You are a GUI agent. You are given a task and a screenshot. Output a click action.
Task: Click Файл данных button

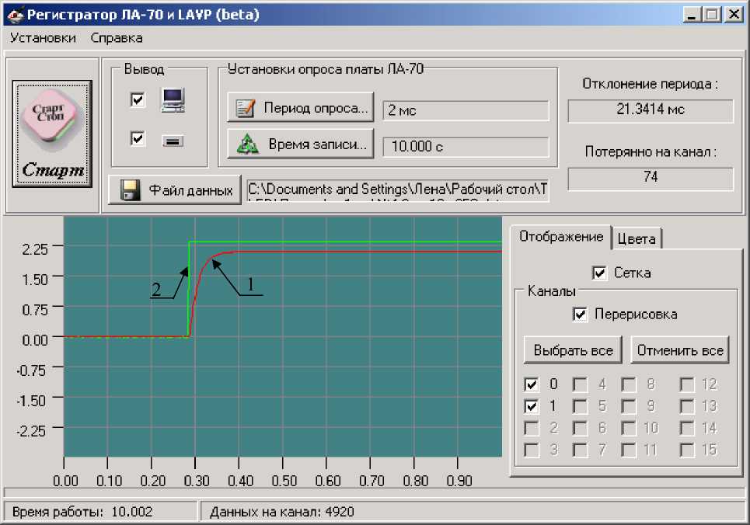click(x=175, y=189)
